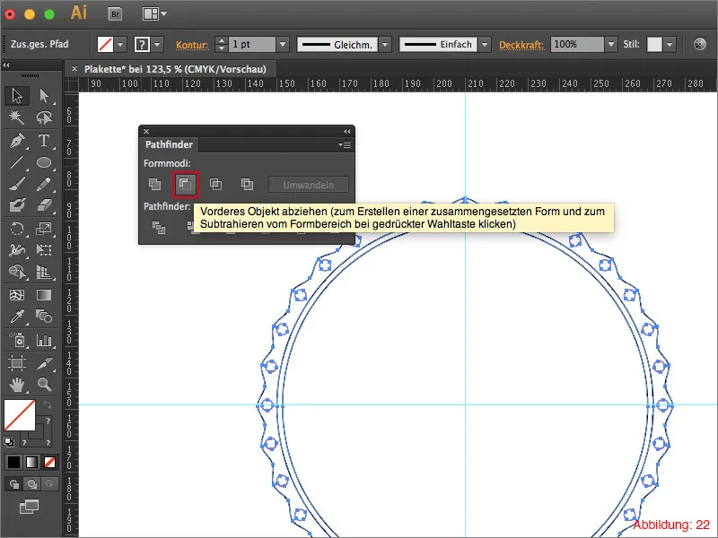Open the Pathfinder panel flyout menu
718x538 pixels.
(x=345, y=144)
